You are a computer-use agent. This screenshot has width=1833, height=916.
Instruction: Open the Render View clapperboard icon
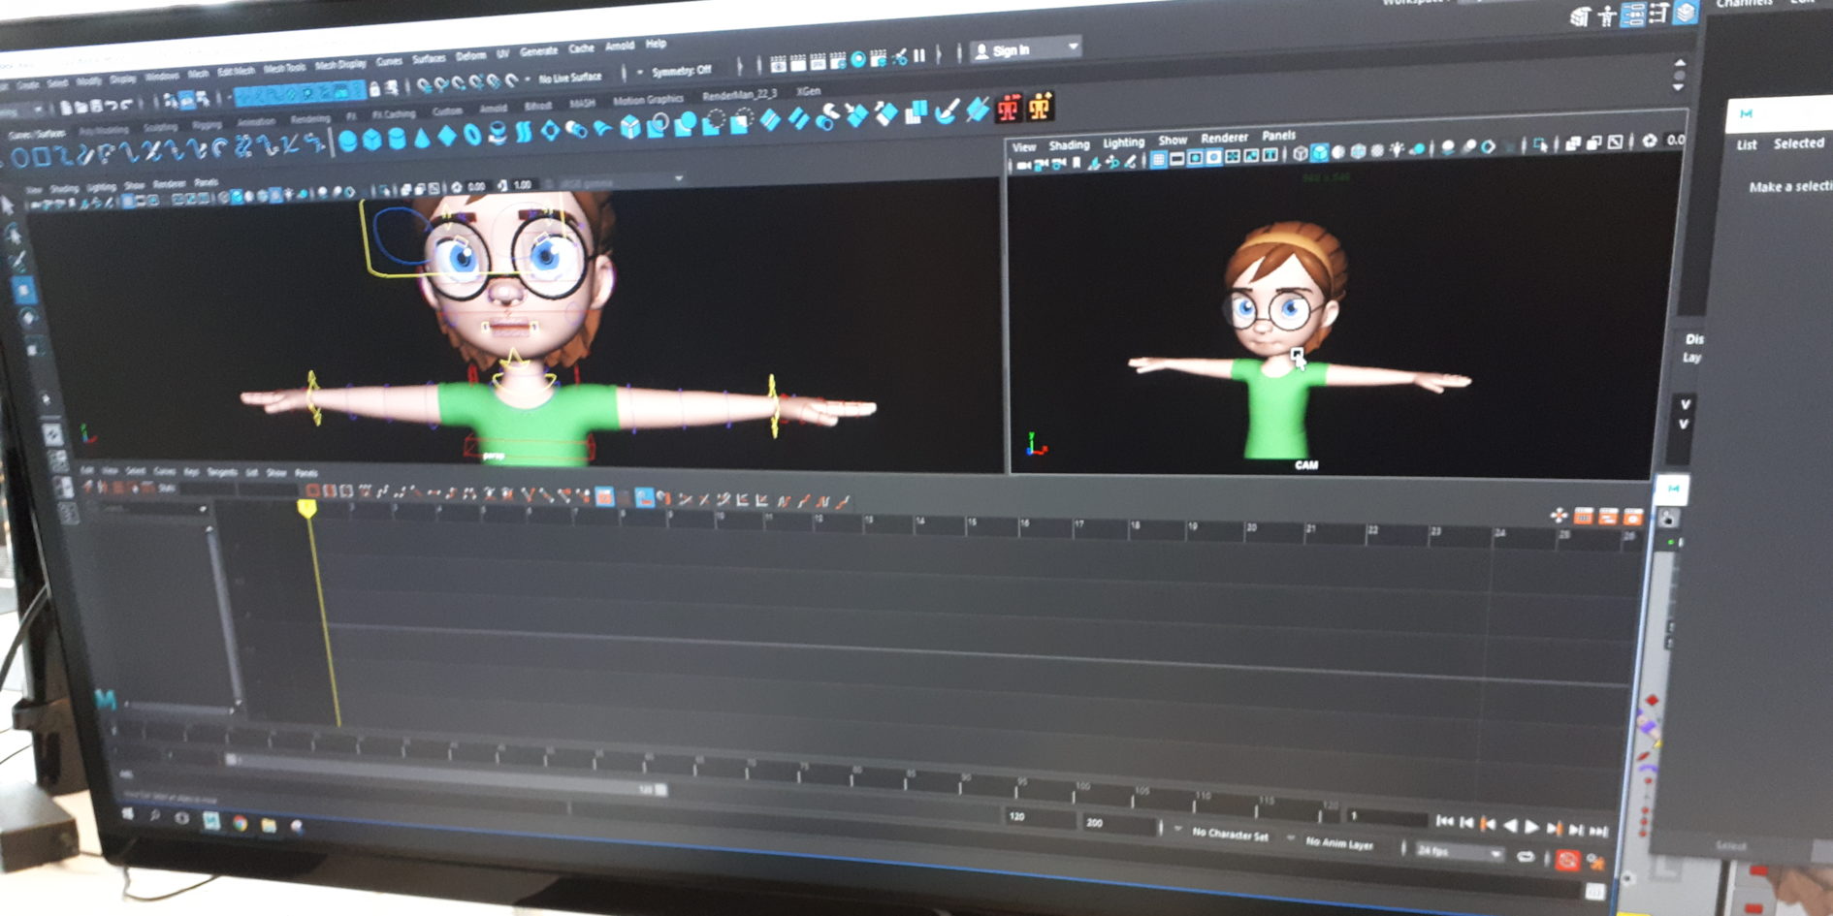[778, 64]
